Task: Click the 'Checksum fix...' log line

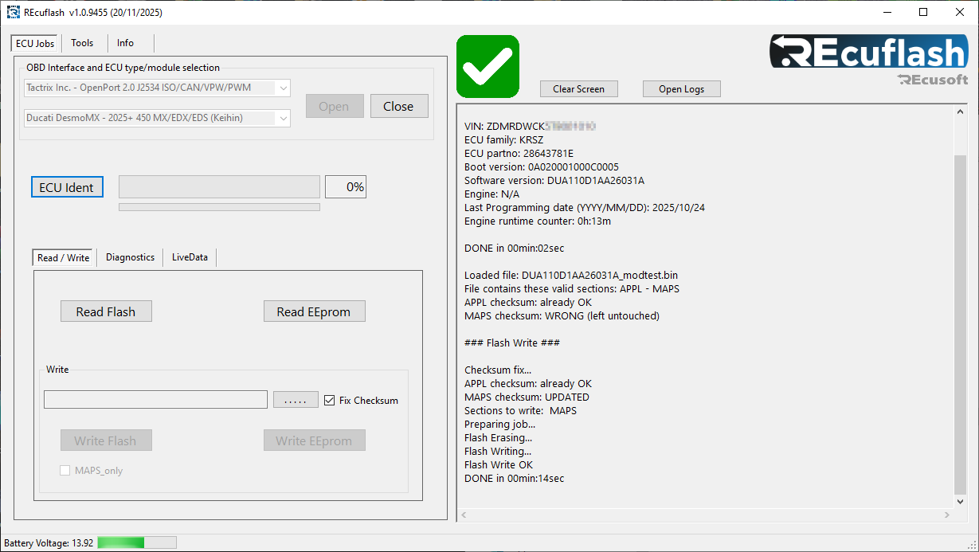Action: coord(498,370)
